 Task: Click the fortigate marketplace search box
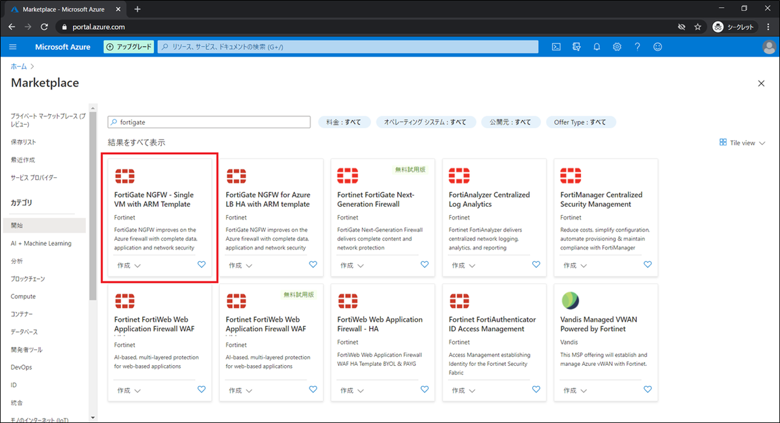click(209, 122)
